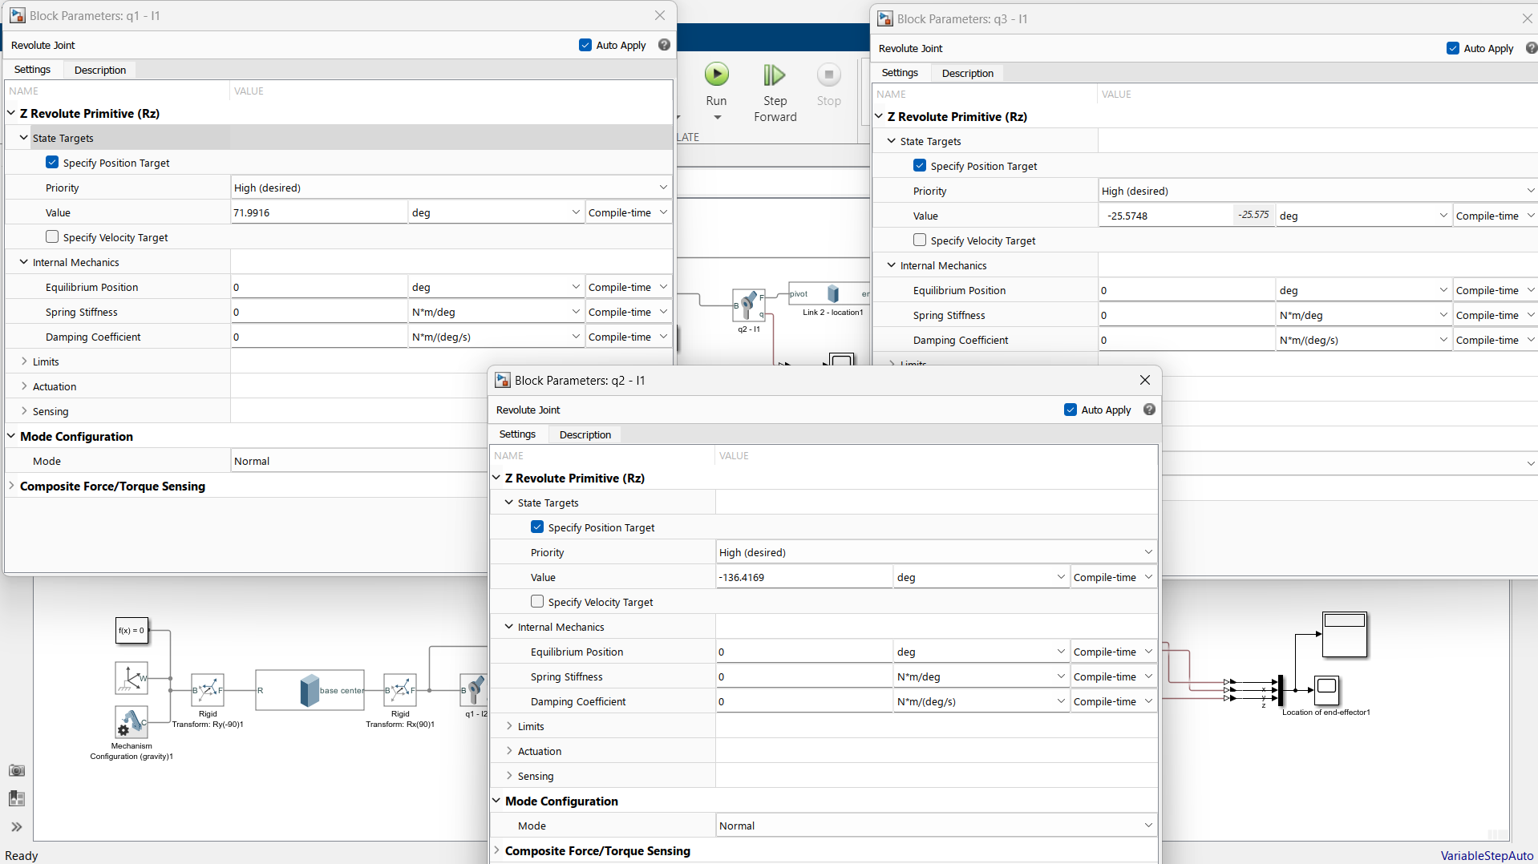Click the q3 position Value field -25.5748
Image resolution: width=1538 pixels, height=864 pixels.
(x=1167, y=216)
